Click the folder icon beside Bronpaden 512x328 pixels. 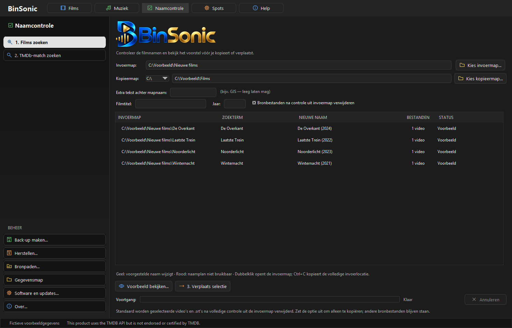coord(9,266)
